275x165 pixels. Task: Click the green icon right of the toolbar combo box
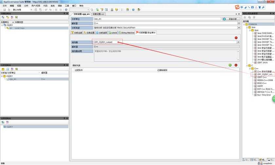(97, 10)
